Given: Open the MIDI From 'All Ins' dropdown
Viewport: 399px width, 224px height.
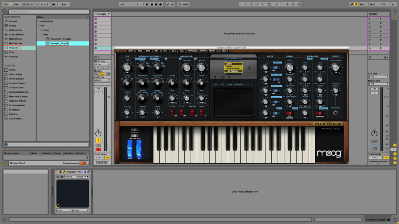Looking at the screenshot, I should (102, 64).
